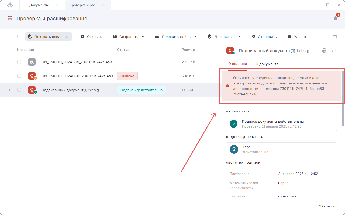Select the 1.06 KB size cell
345x215 pixels.
click(x=188, y=90)
